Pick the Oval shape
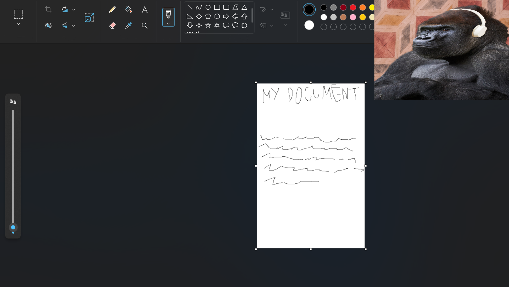The height and width of the screenshot is (287, 509). (208, 7)
